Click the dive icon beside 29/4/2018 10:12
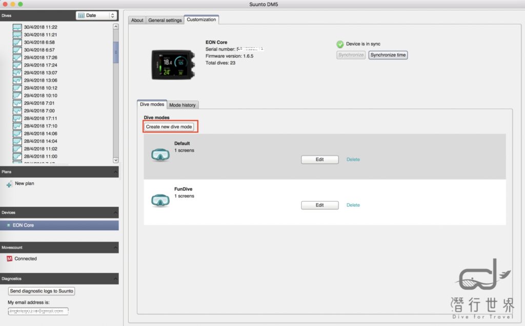This screenshot has width=525, height=326. click(17, 88)
